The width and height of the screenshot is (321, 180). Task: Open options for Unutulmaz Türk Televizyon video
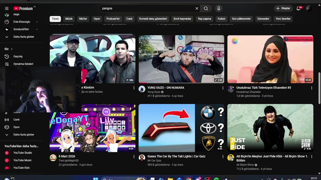312,88
